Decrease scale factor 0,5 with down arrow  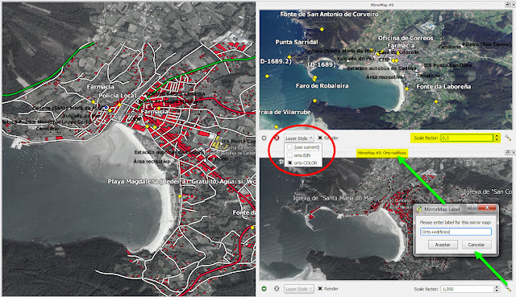tap(497, 140)
